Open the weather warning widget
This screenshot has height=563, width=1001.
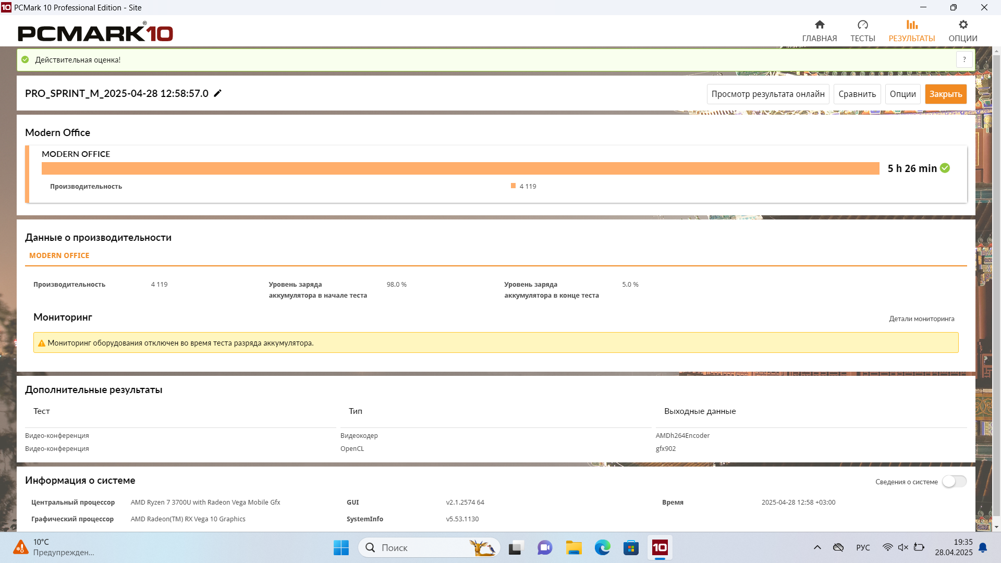(x=54, y=548)
